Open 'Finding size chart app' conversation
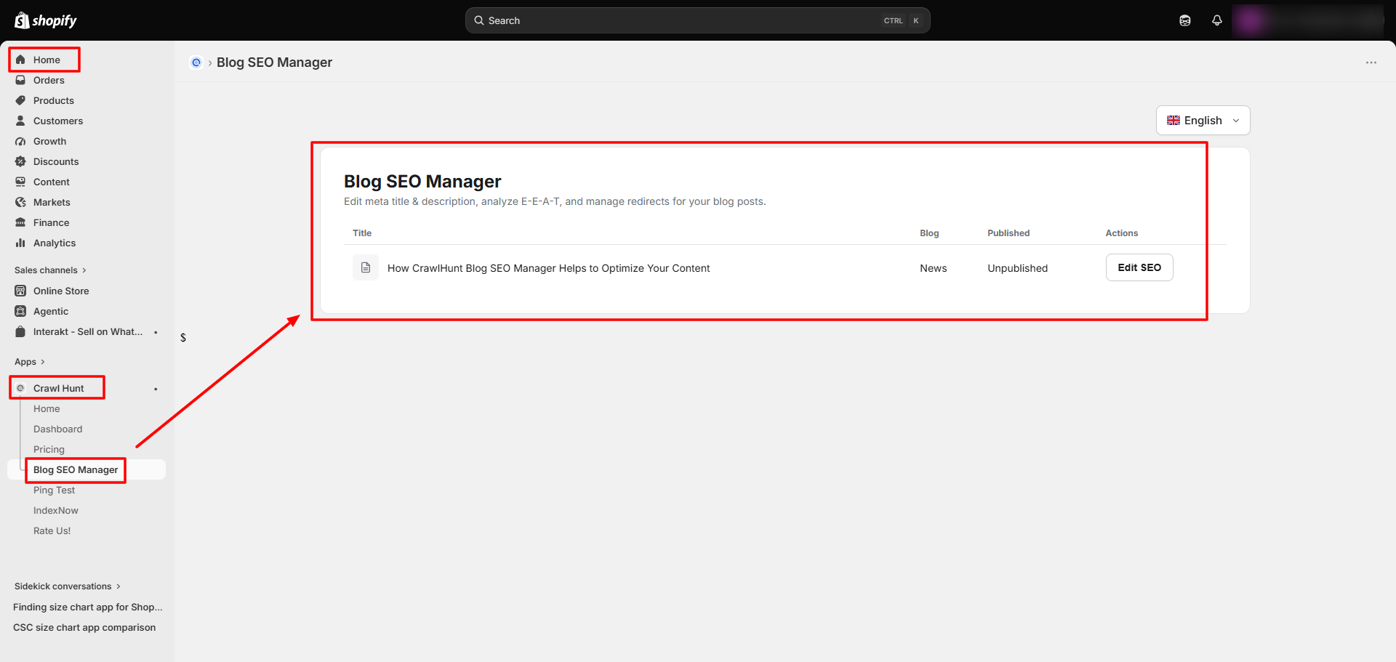 point(87,607)
